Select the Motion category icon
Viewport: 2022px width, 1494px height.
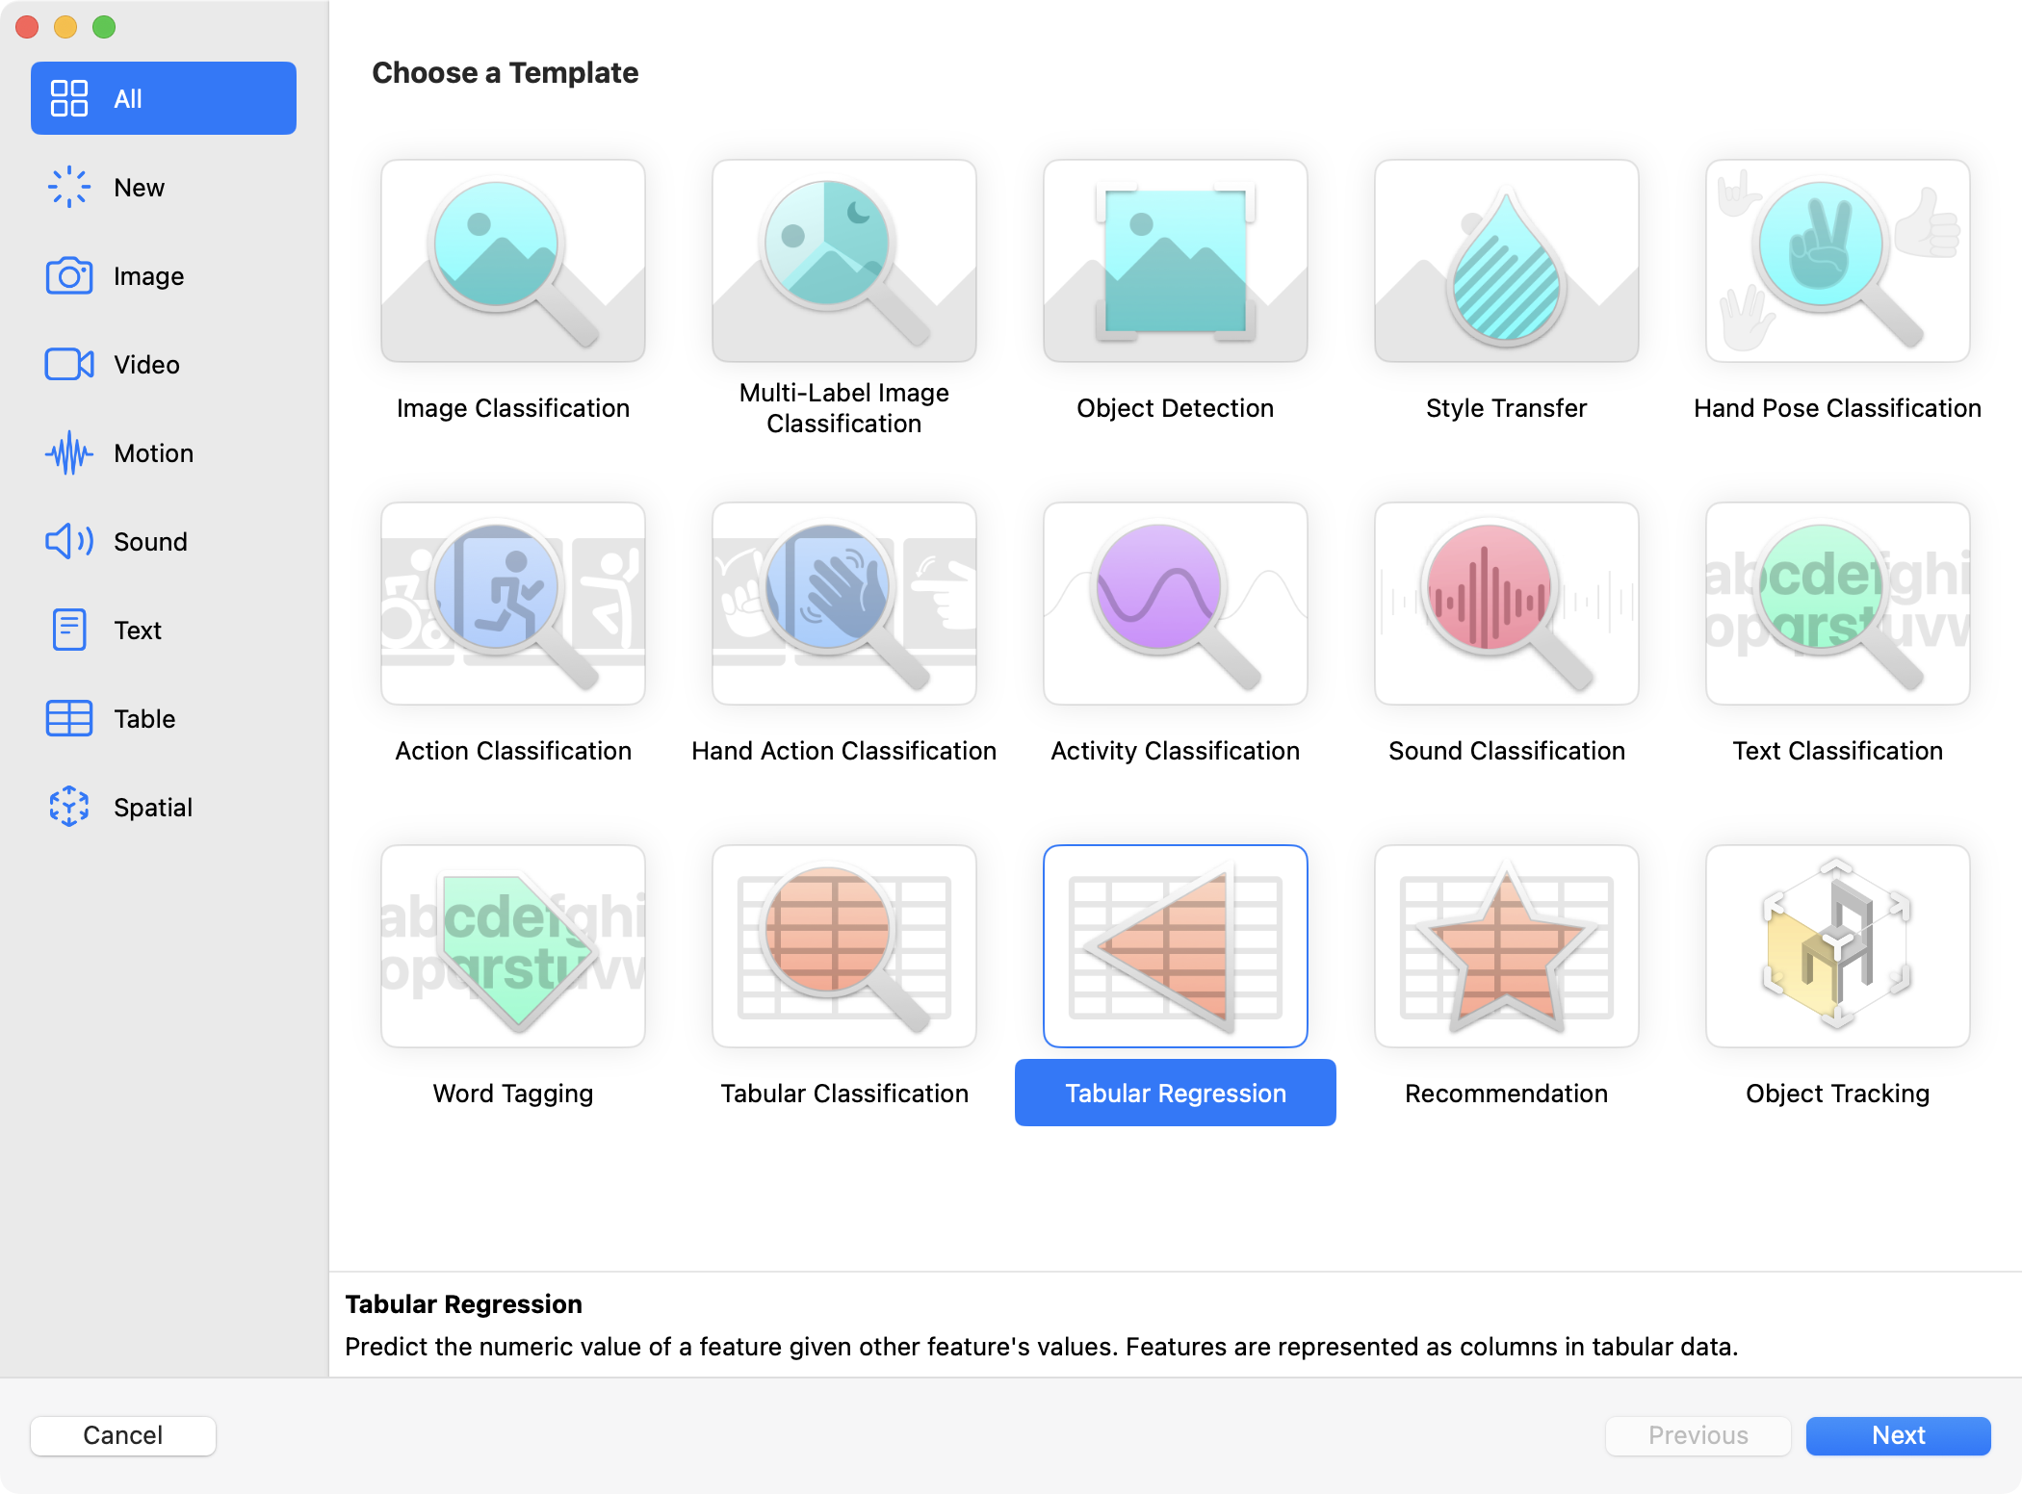69,453
